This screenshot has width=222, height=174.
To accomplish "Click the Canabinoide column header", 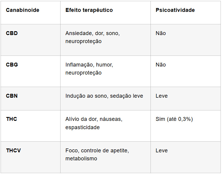I will click(23, 10).
